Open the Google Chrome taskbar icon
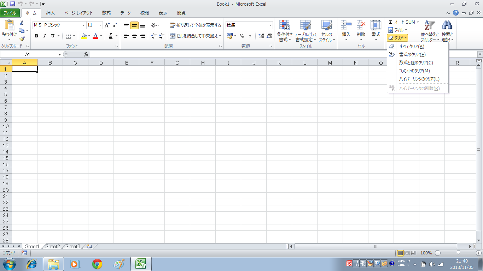The height and width of the screenshot is (271, 483). pos(97,264)
